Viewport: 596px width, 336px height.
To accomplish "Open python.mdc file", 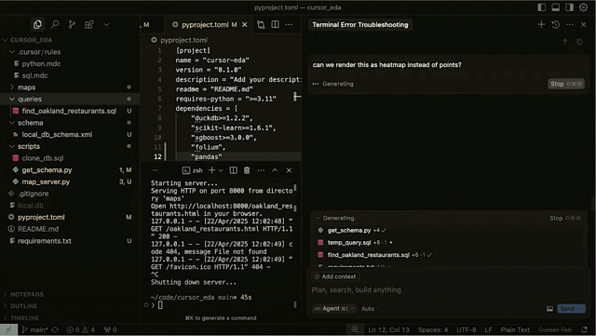I will [x=41, y=64].
